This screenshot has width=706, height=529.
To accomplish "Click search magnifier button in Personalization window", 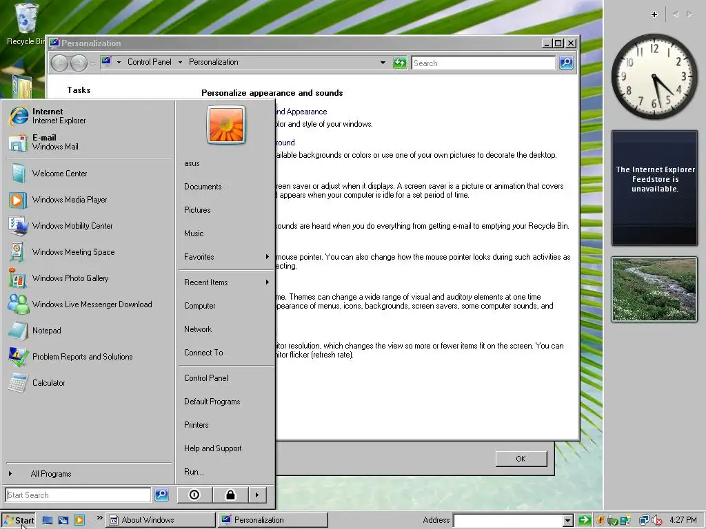I will pos(567,63).
